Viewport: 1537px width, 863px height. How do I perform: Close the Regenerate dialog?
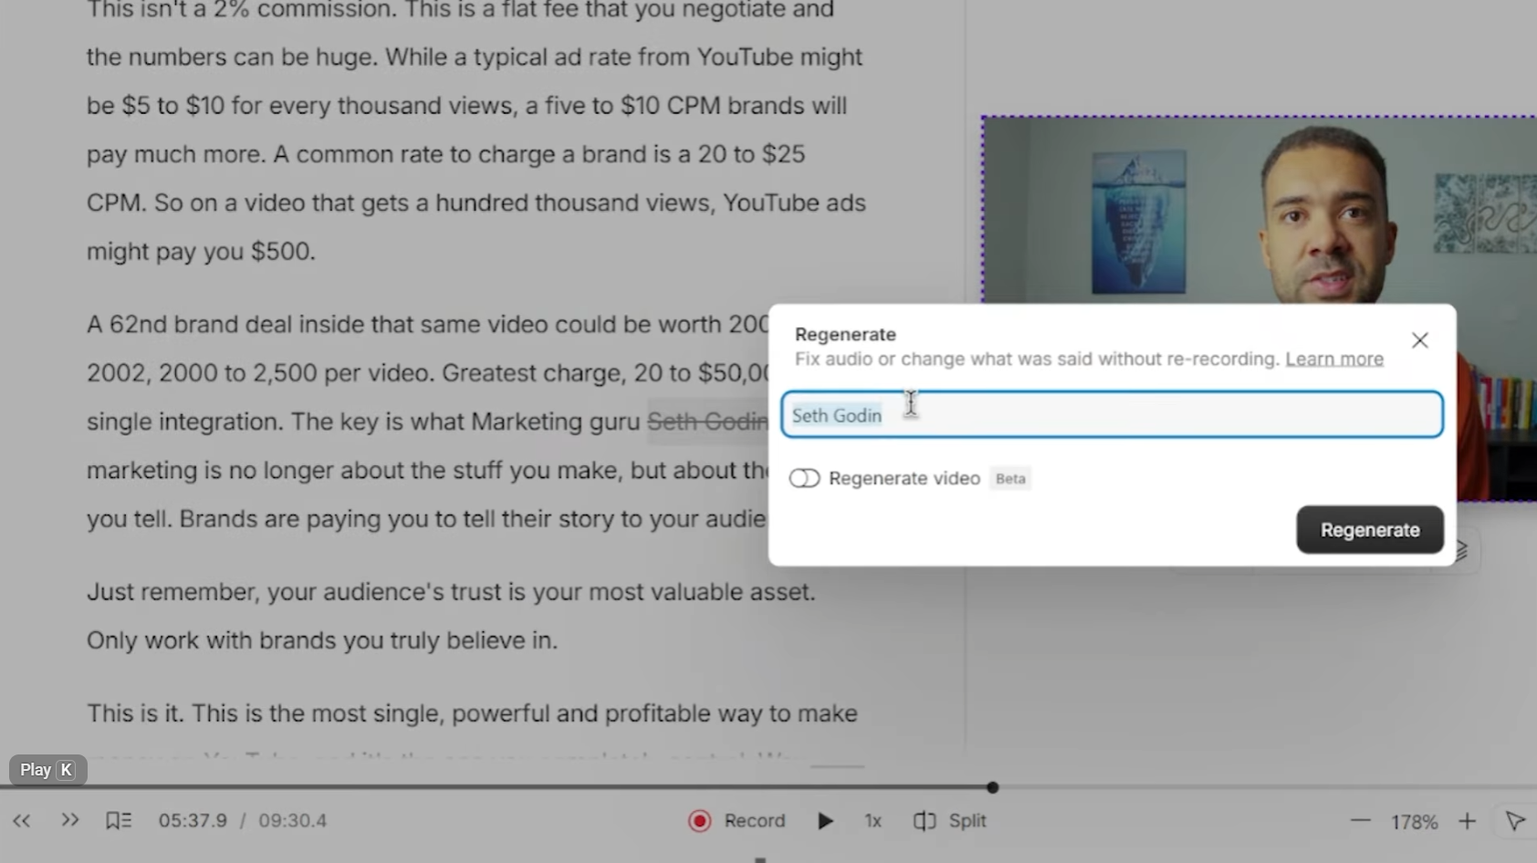click(1419, 339)
